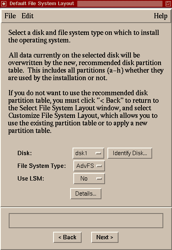Open the File menu
Viewport: 172px width, 250px height.
pos(10,16)
